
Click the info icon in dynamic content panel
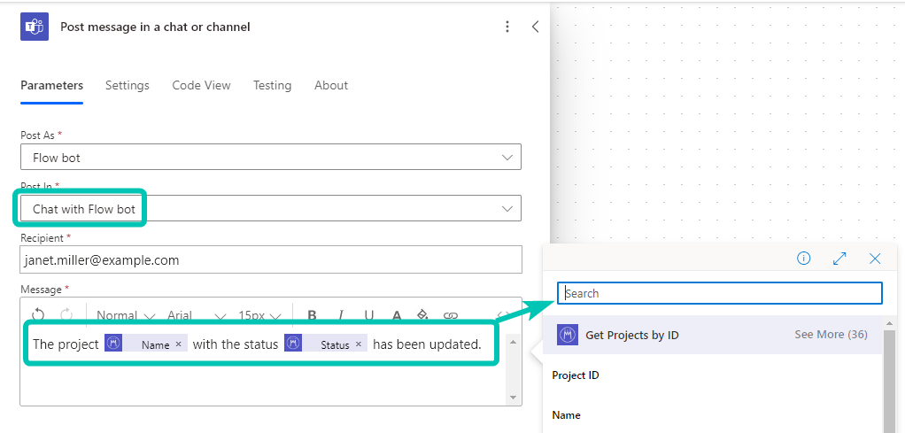pyautogui.click(x=803, y=258)
